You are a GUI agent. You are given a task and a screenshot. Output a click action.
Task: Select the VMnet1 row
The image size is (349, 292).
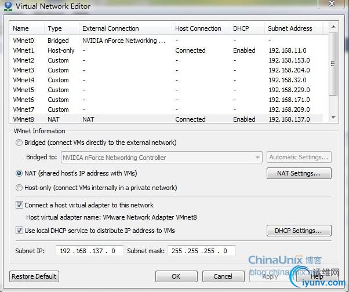166,50
